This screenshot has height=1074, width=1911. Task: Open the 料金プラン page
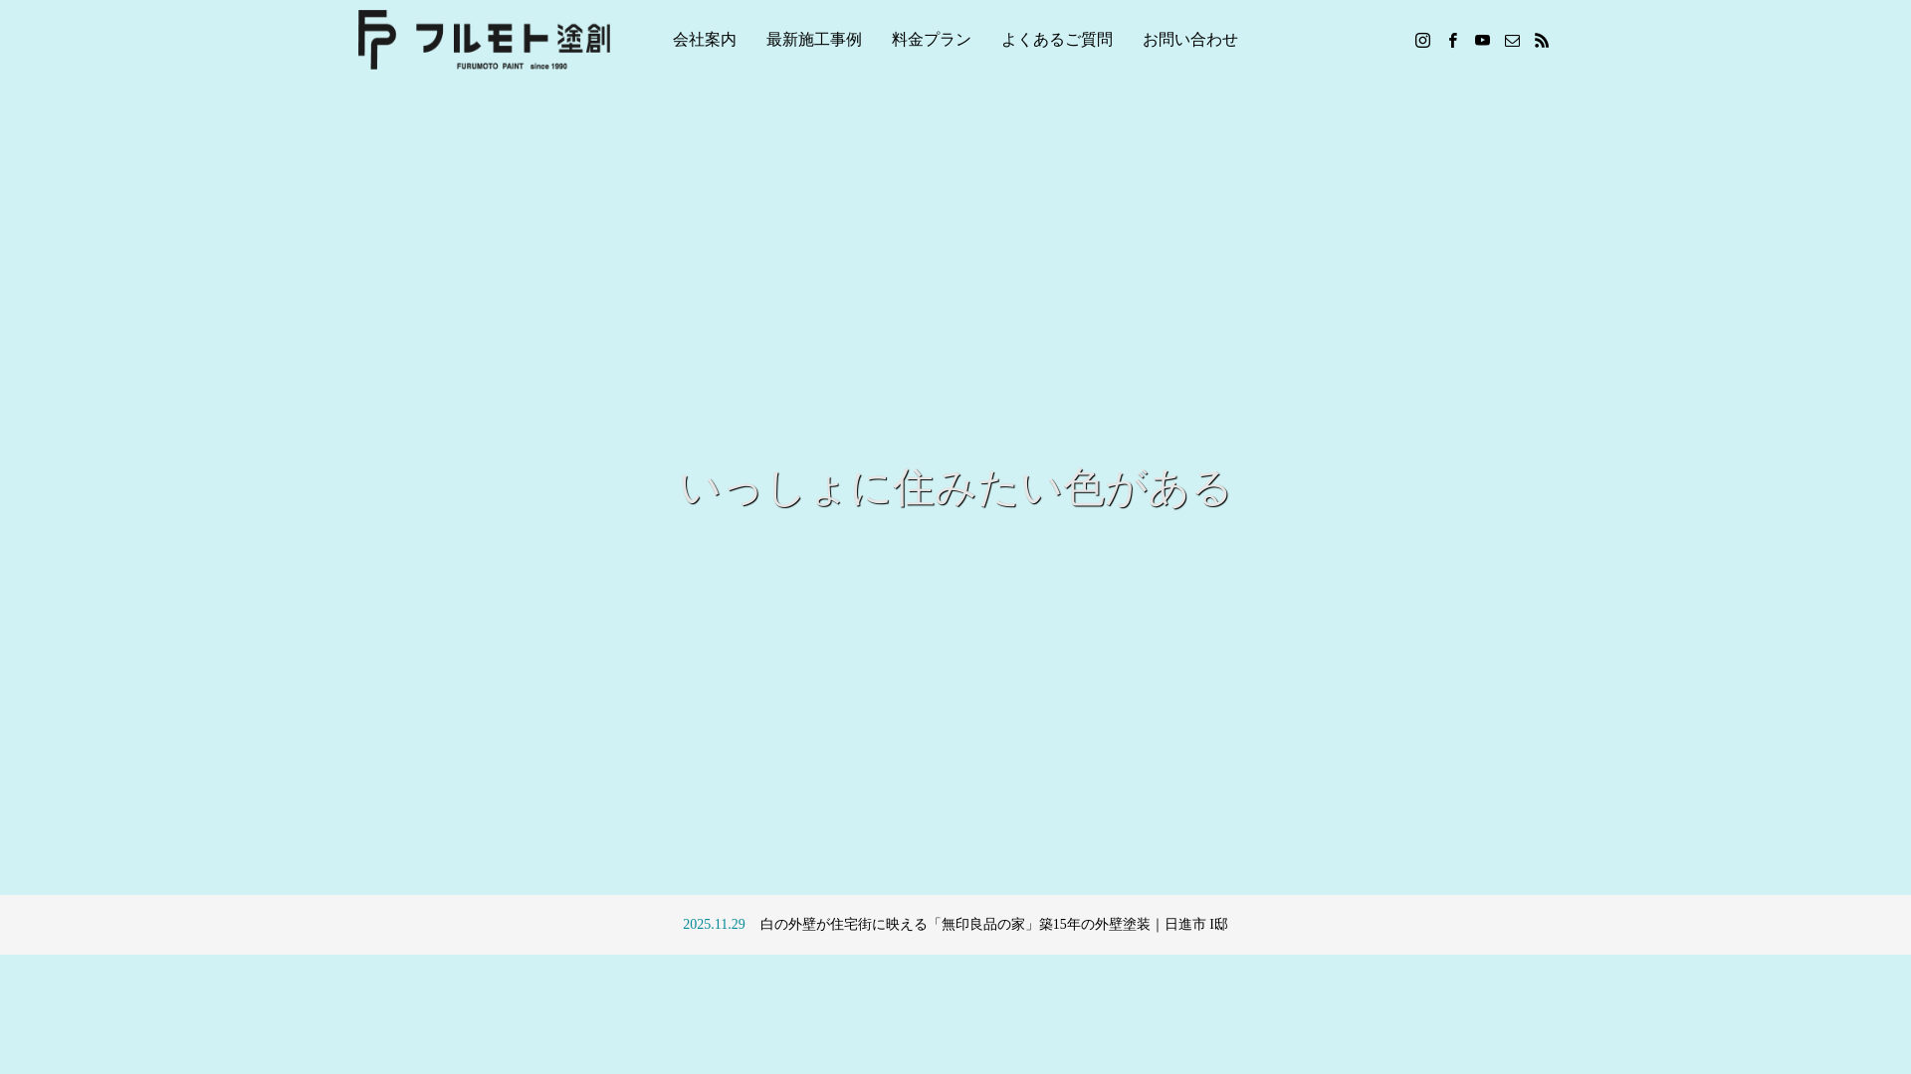[931, 40]
